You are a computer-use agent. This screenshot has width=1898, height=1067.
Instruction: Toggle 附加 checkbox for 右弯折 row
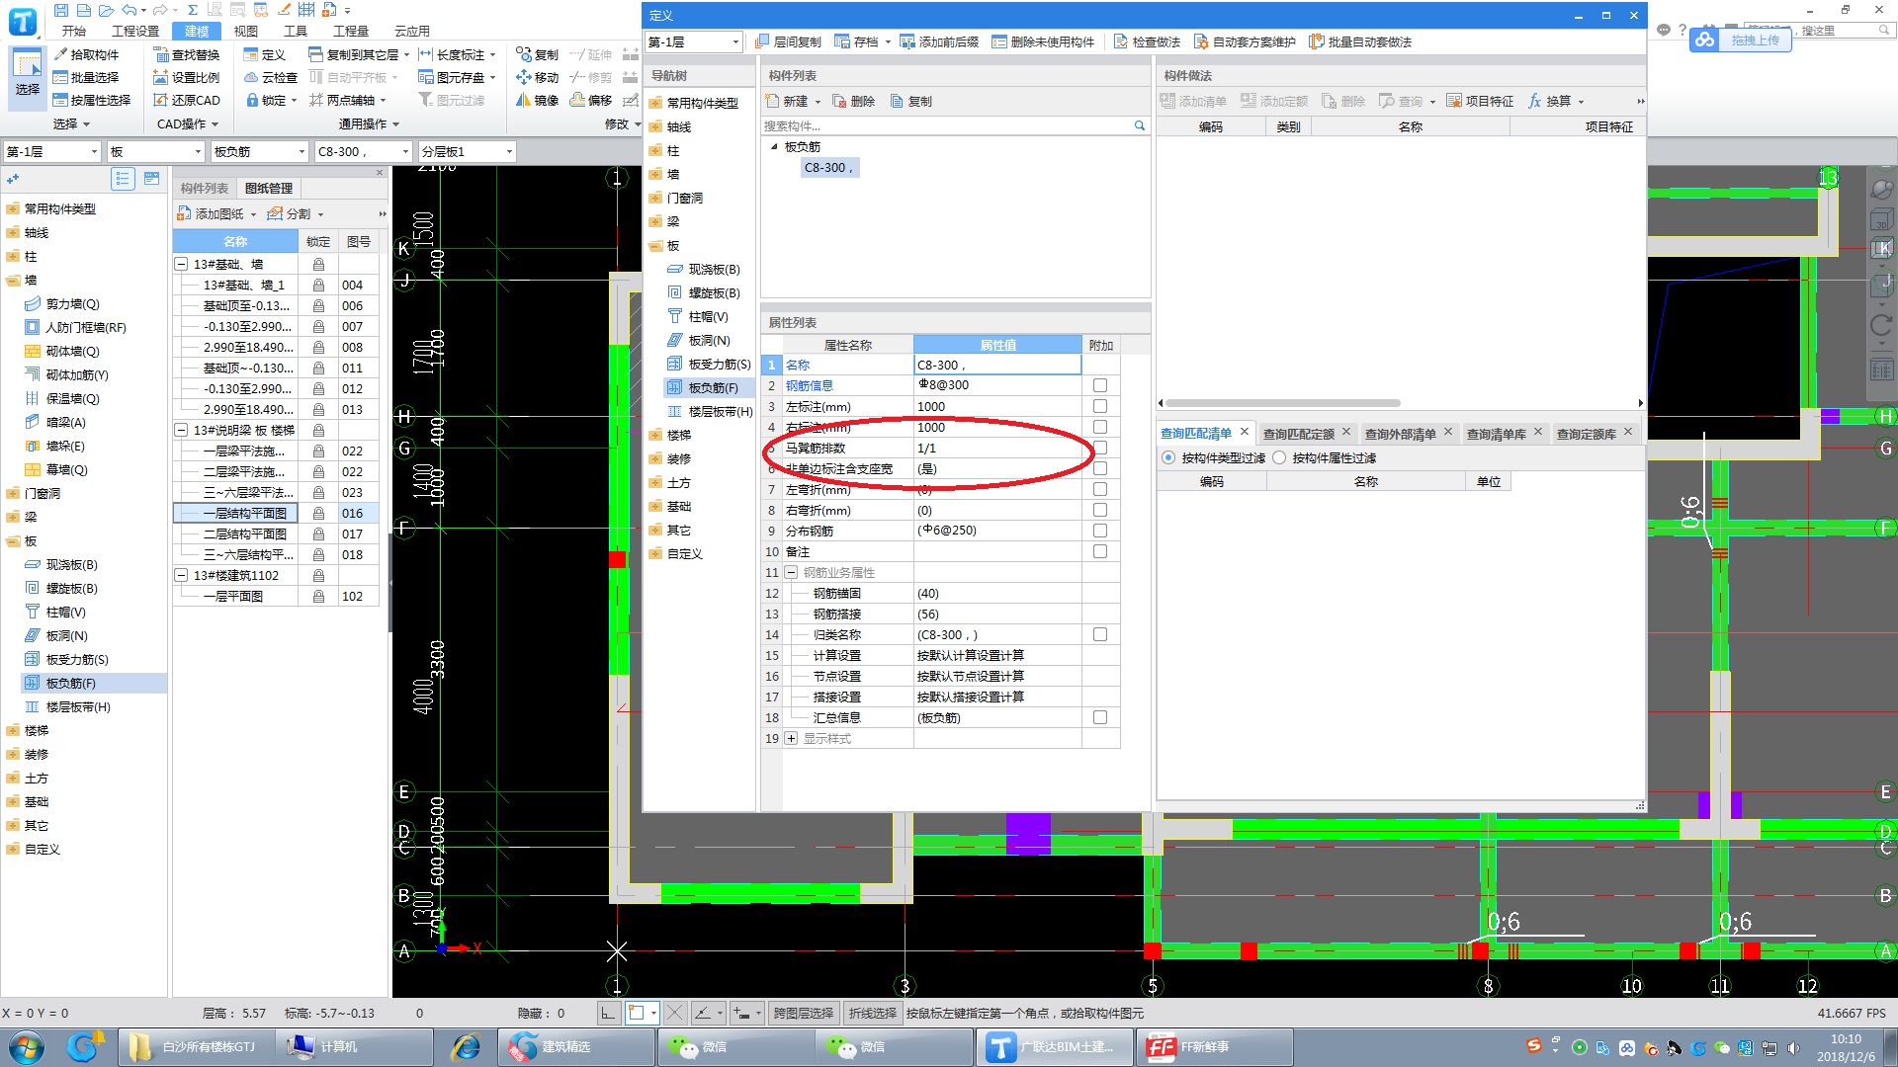[x=1100, y=510]
